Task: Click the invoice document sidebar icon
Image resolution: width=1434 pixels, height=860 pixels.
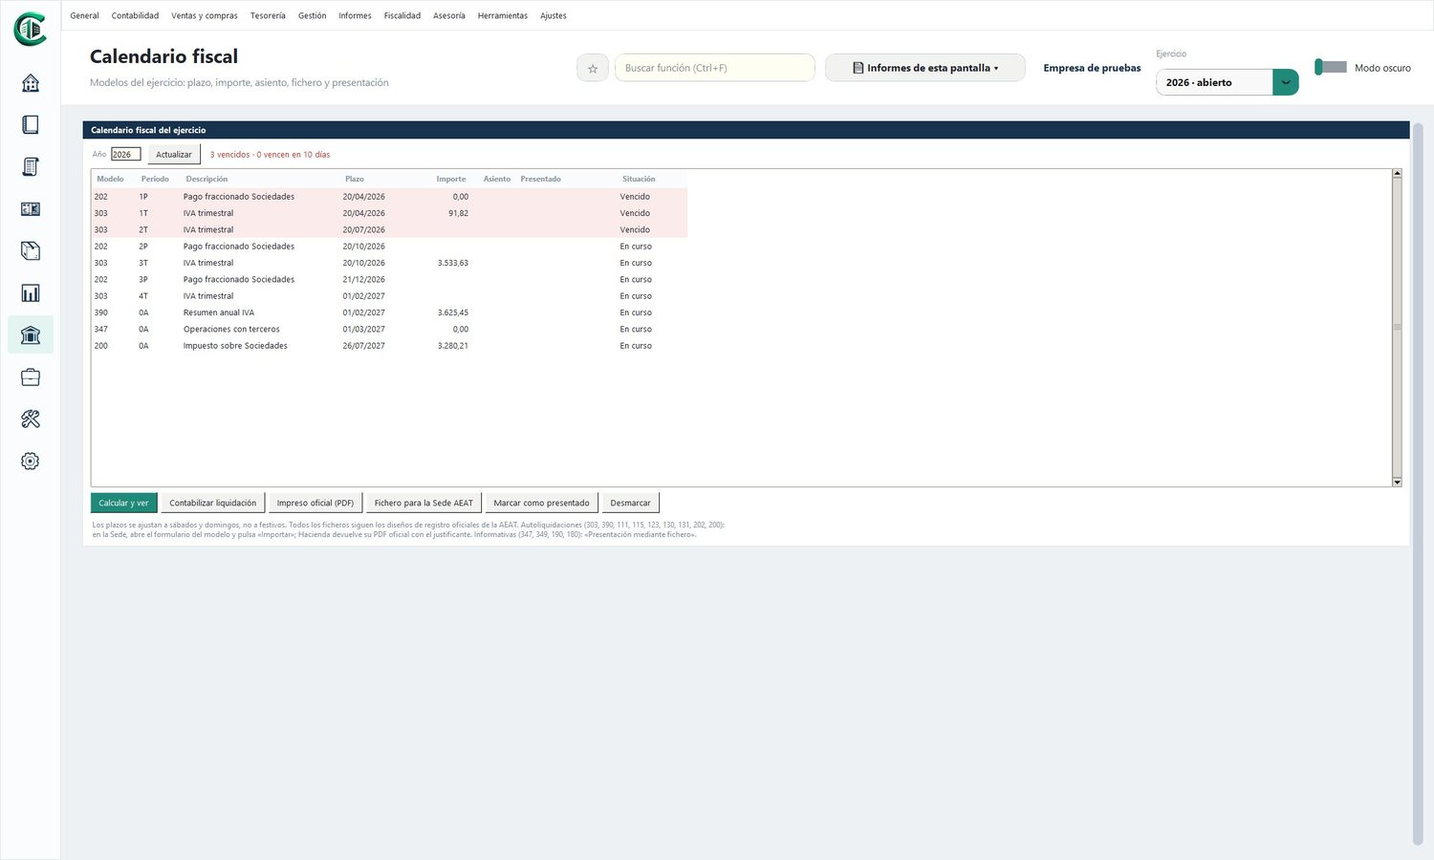Action: coord(31,167)
